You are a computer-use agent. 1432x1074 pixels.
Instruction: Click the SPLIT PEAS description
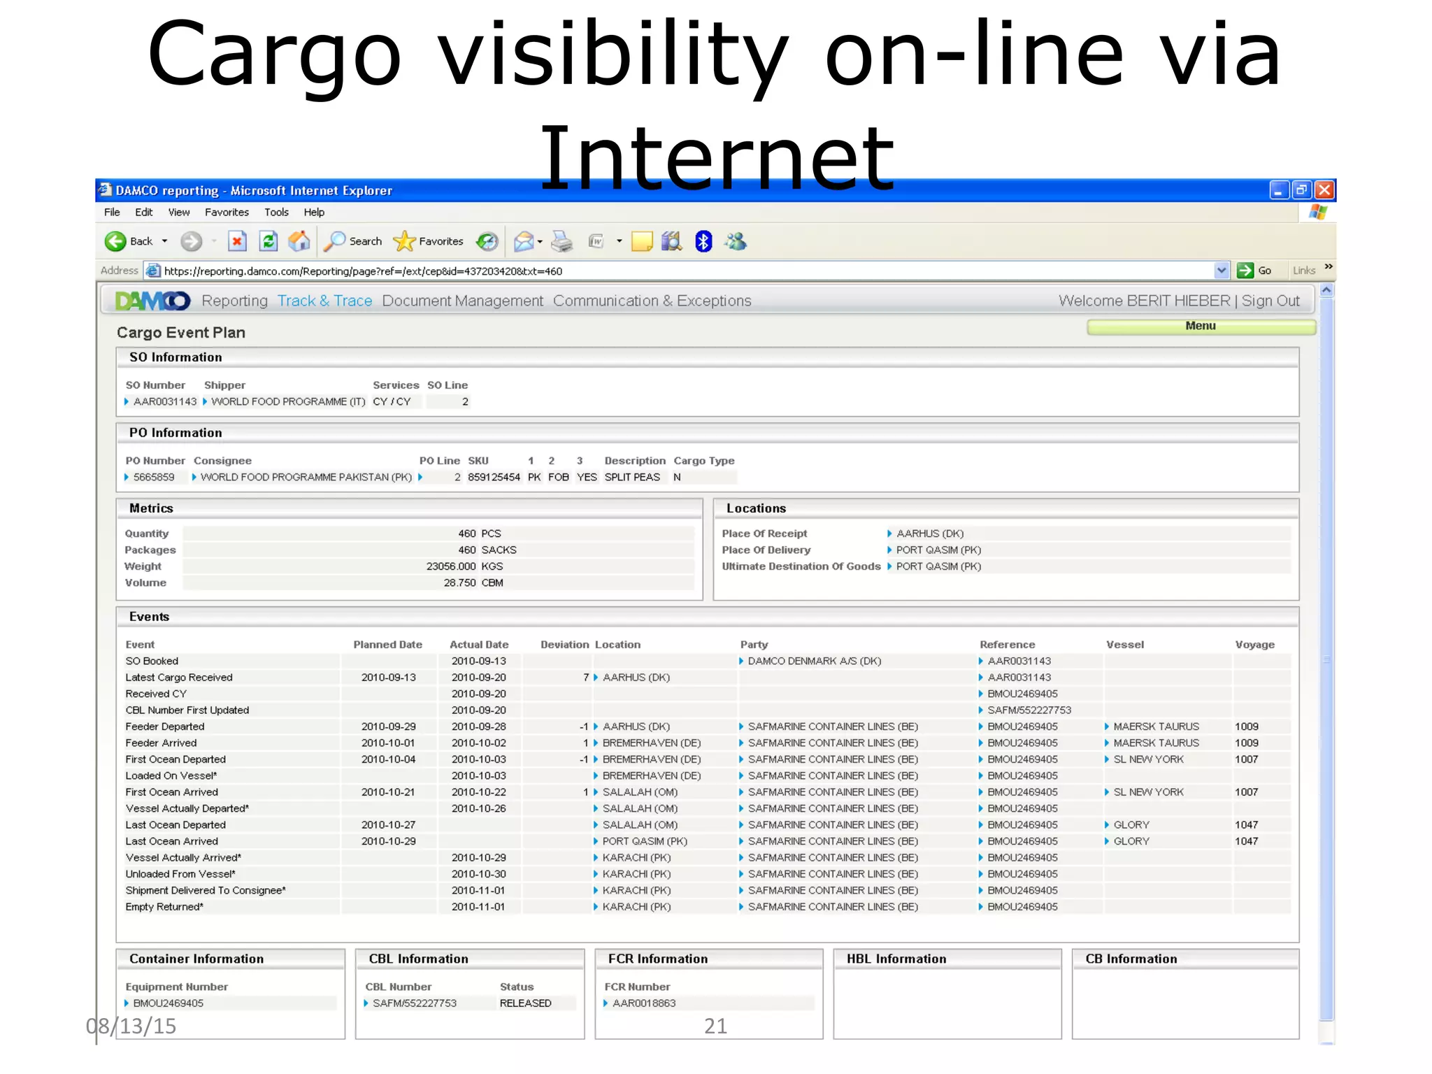tap(632, 477)
